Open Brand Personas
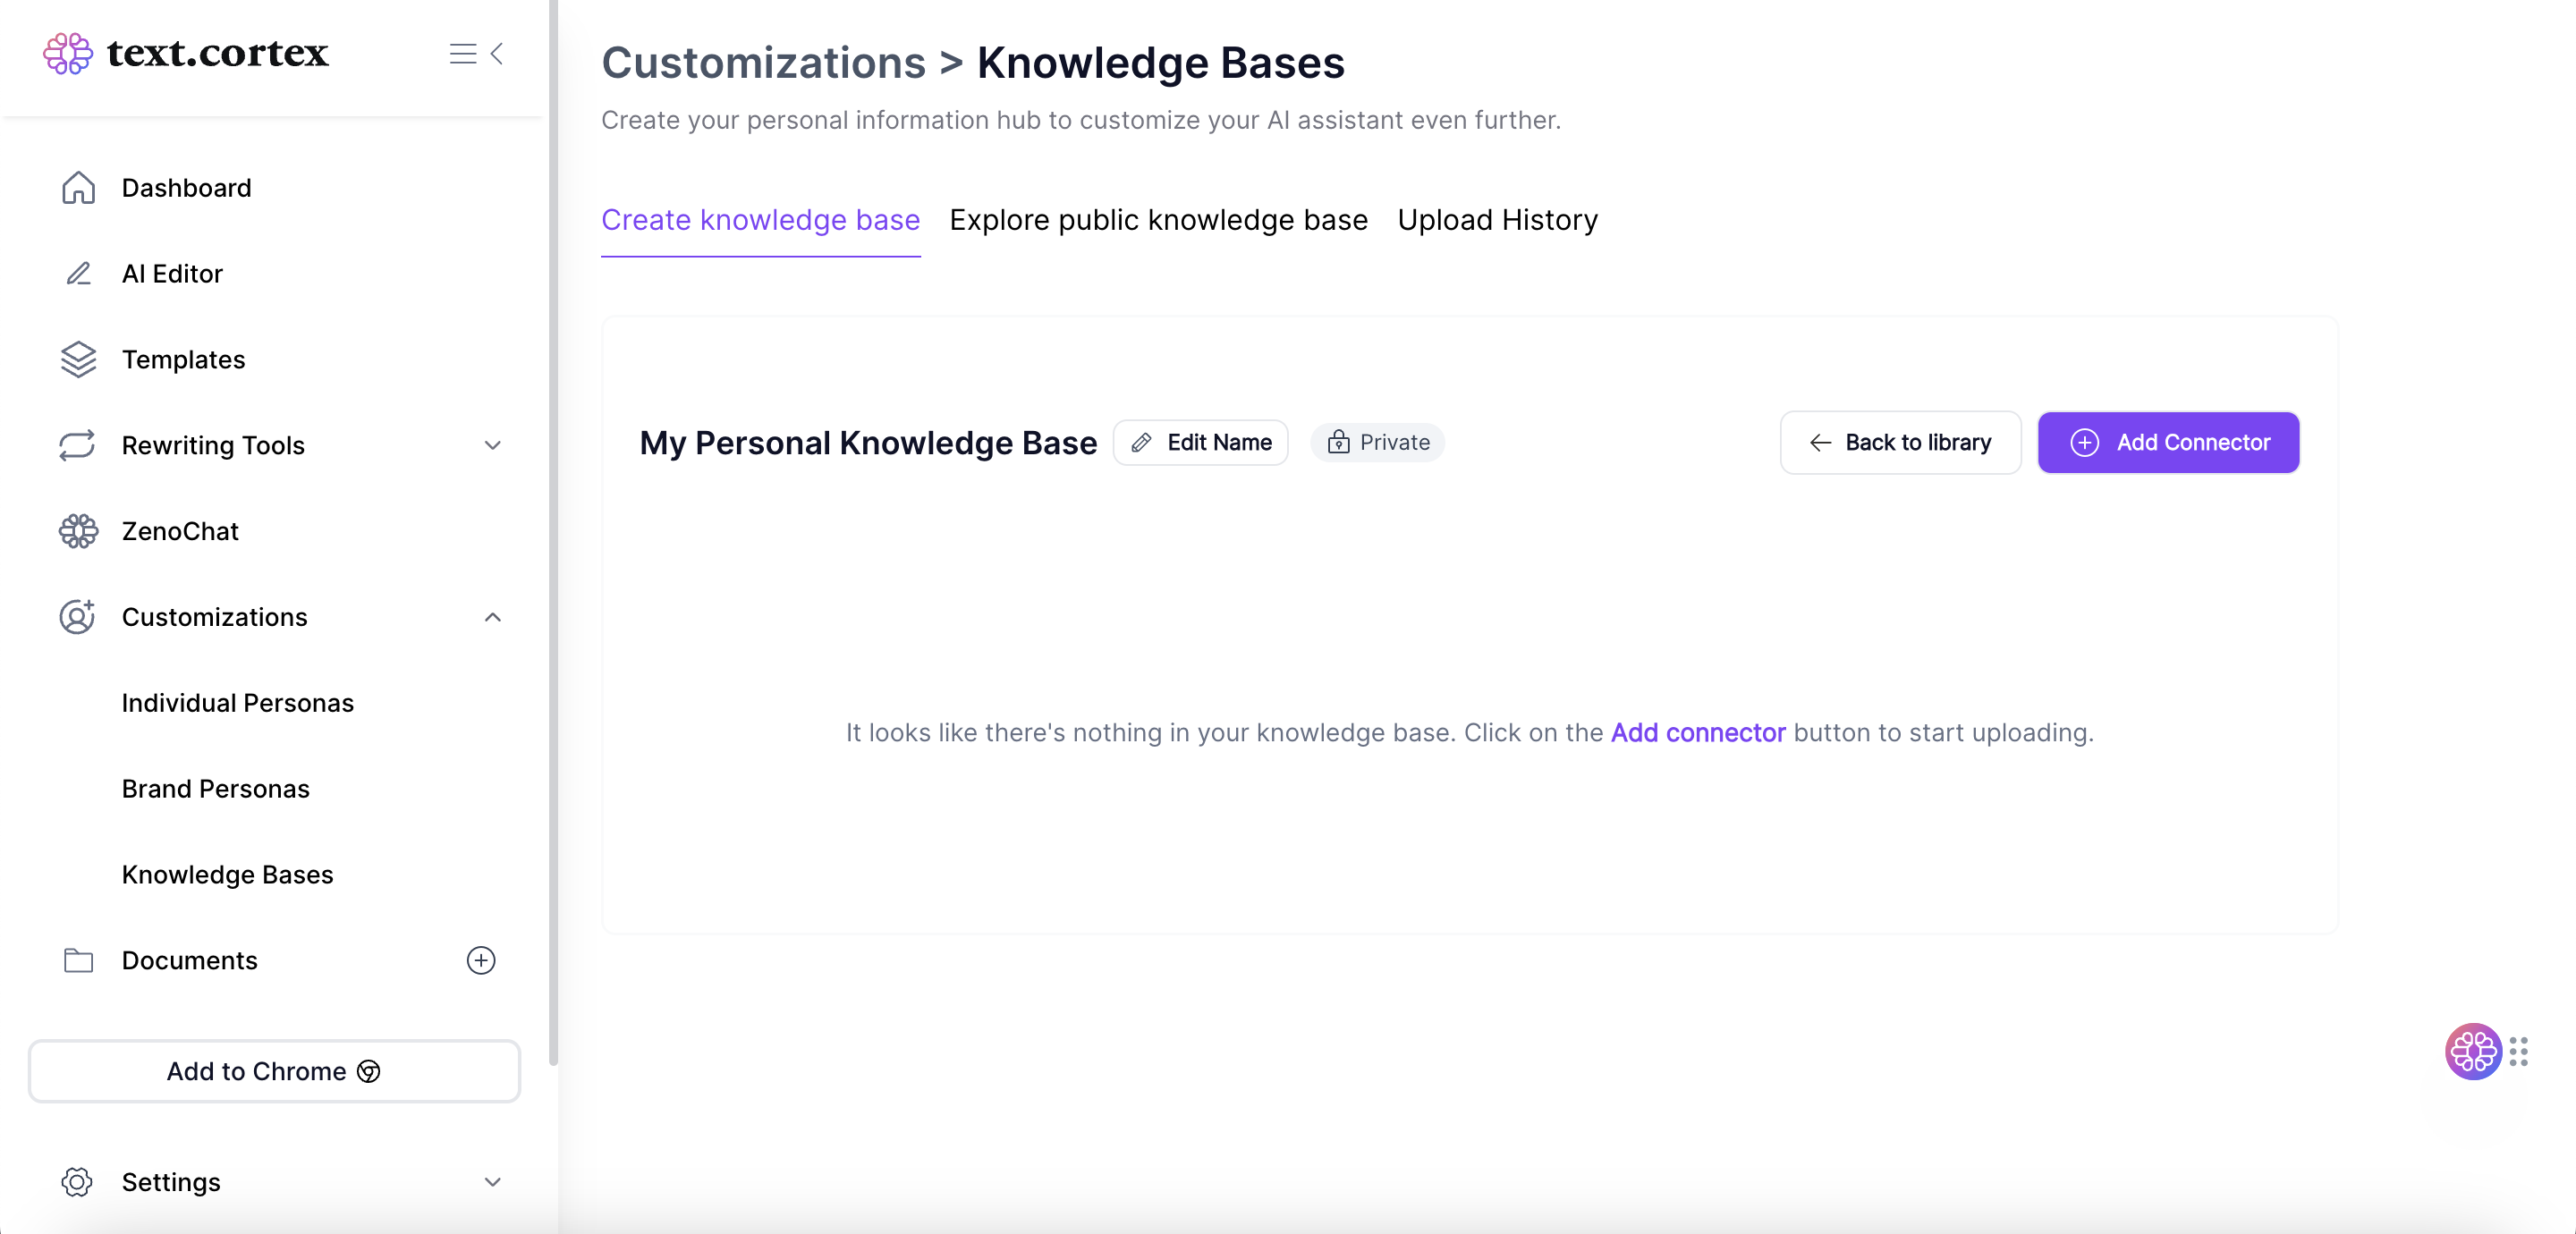This screenshot has width=2576, height=1234. coord(216,789)
